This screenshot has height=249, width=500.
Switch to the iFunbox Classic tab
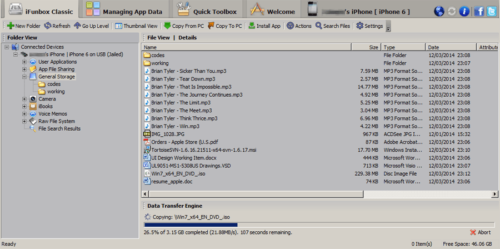(x=41, y=9)
